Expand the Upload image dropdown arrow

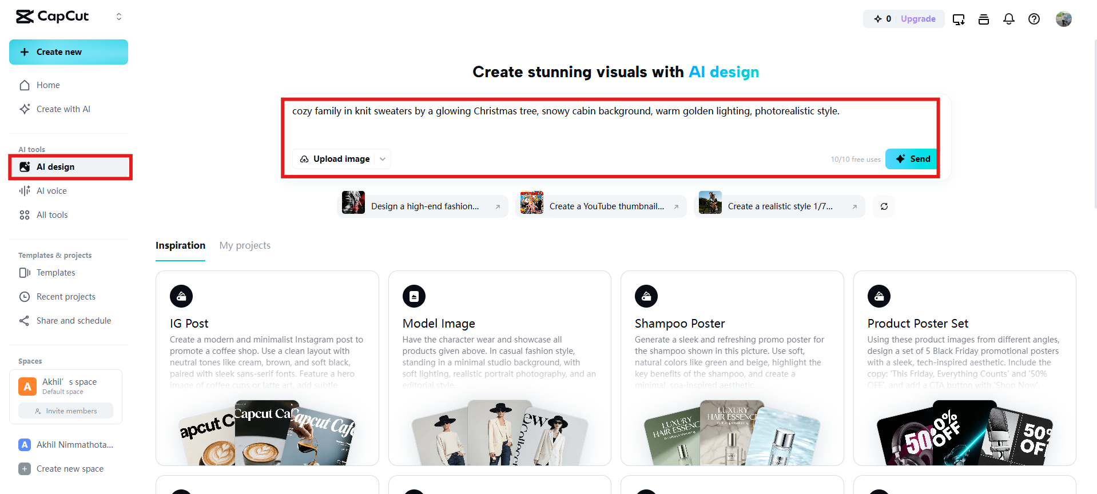(383, 159)
